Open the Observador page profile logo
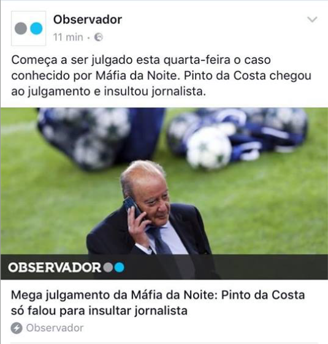Viewport: 328px width, 344px height. [x=29, y=28]
